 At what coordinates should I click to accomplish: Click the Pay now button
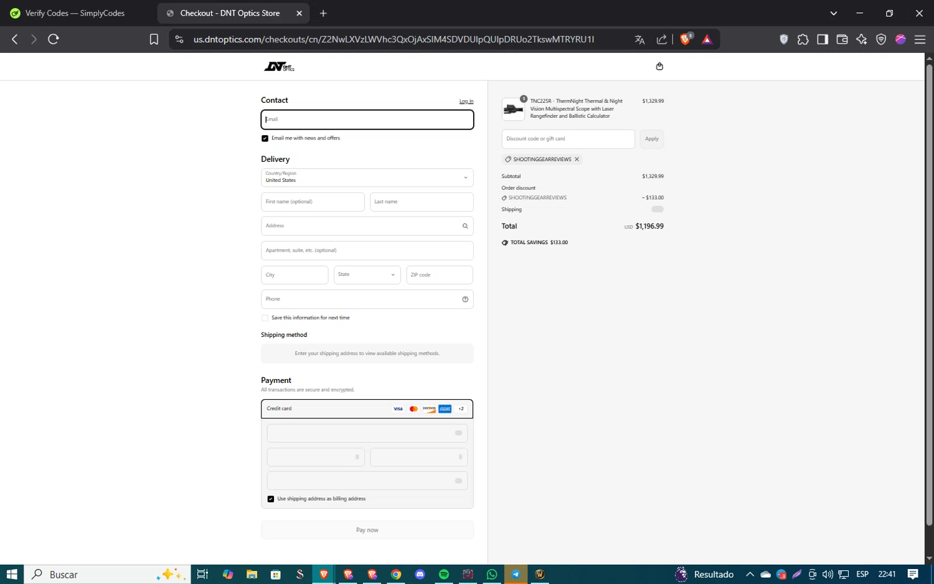coord(367,530)
